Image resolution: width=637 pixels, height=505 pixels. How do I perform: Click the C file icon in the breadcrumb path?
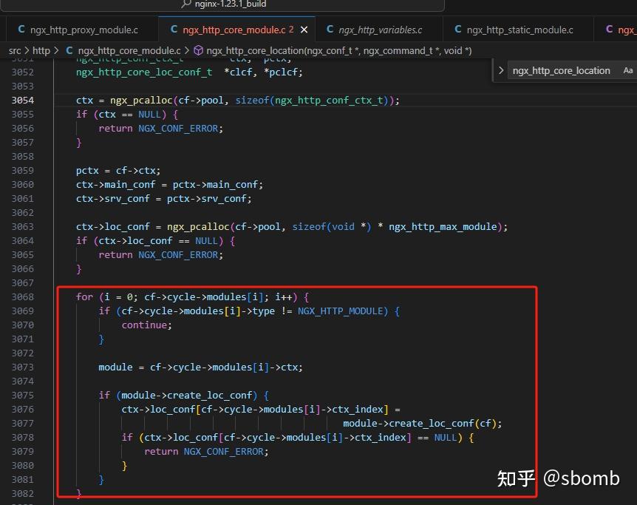[x=69, y=50]
